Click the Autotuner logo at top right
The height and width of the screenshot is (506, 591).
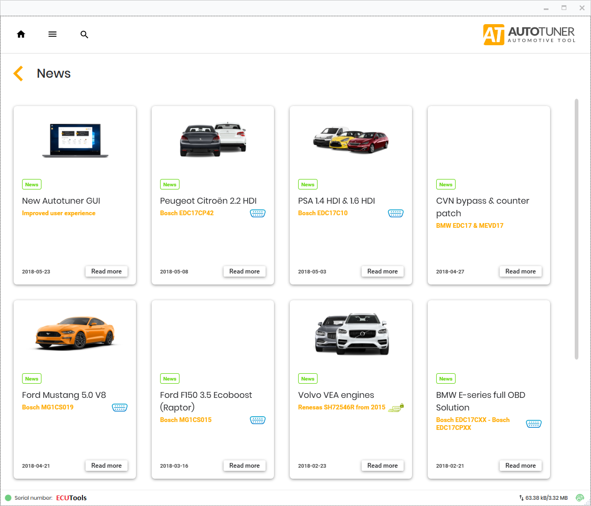point(529,35)
